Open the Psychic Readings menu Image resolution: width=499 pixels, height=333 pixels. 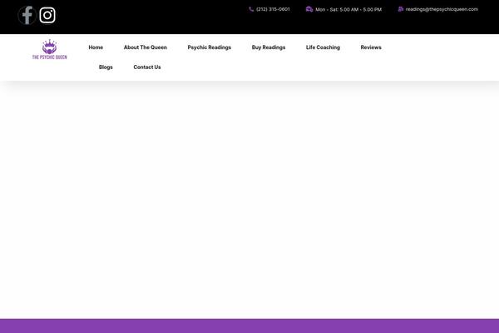pos(209,47)
